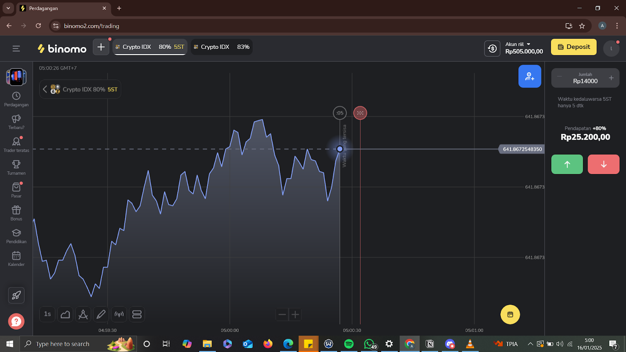The width and height of the screenshot is (626, 352).
Task: Click the plus button to add an asset
Action: (x=101, y=47)
